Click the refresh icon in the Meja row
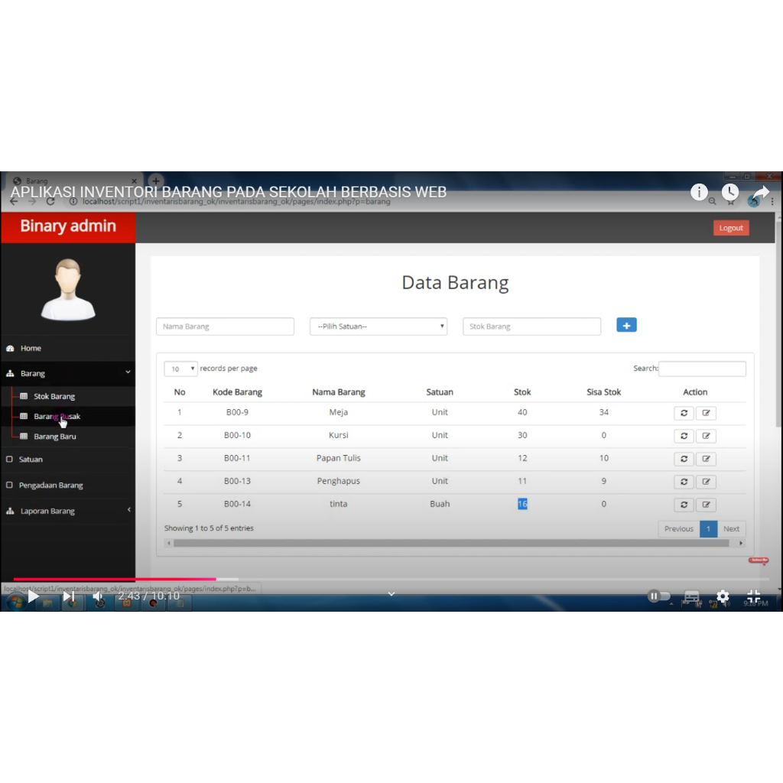This screenshot has width=783, height=783. [x=683, y=413]
